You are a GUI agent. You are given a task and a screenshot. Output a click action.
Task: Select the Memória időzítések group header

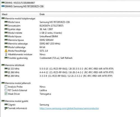coord(15,65)
